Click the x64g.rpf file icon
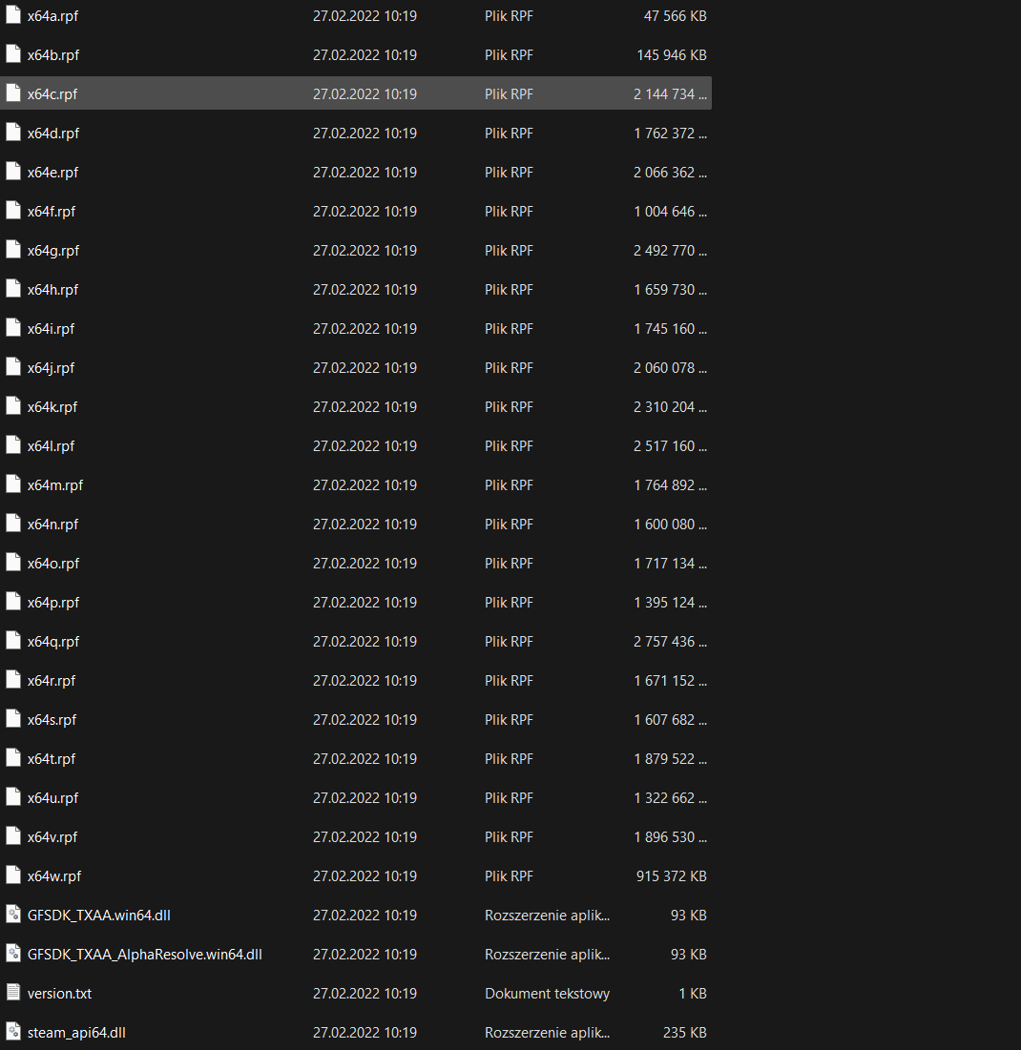 coord(13,250)
